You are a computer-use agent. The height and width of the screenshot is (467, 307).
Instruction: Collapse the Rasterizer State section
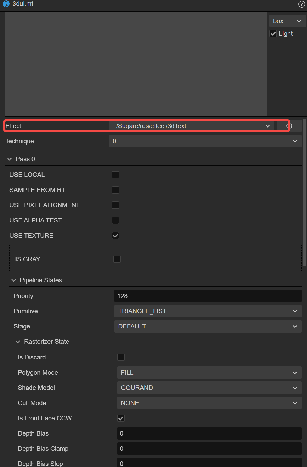pyautogui.click(x=18, y=342)
